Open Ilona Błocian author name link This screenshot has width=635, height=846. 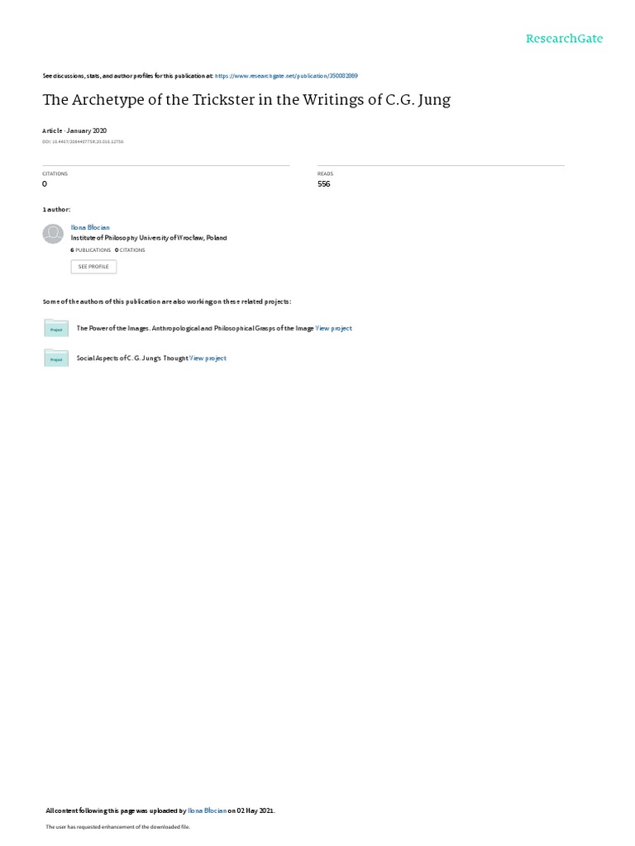[90, 228]
